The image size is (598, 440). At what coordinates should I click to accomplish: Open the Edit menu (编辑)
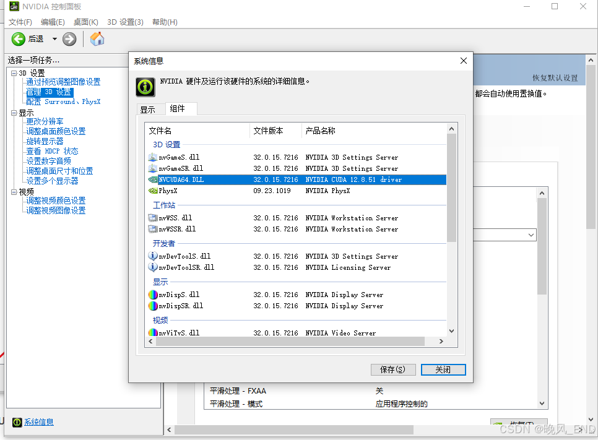pyautogui.click(x=53, y=22)
